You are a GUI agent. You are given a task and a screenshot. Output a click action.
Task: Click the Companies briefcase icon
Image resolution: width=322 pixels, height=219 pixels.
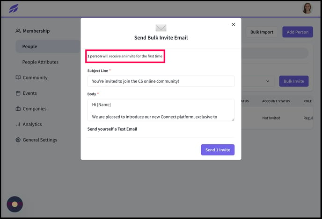(x=18, y=109)
